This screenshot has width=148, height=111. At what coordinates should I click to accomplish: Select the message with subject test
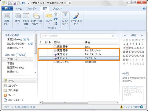pyautogui.click(x=79, y=47)
